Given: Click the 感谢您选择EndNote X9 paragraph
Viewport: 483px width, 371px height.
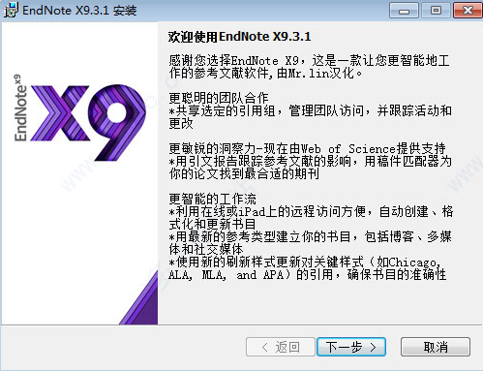Looking at the screenshot, I should pyautogui.click(x=309, y=67).
